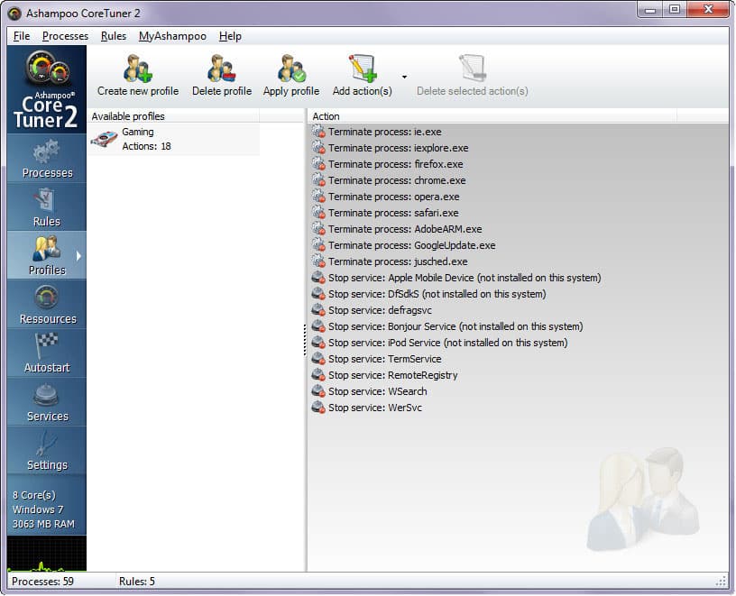Click the 3063 MB RAM system info text
This screenshot has height=596, width=736.
(x=43, y=524)
